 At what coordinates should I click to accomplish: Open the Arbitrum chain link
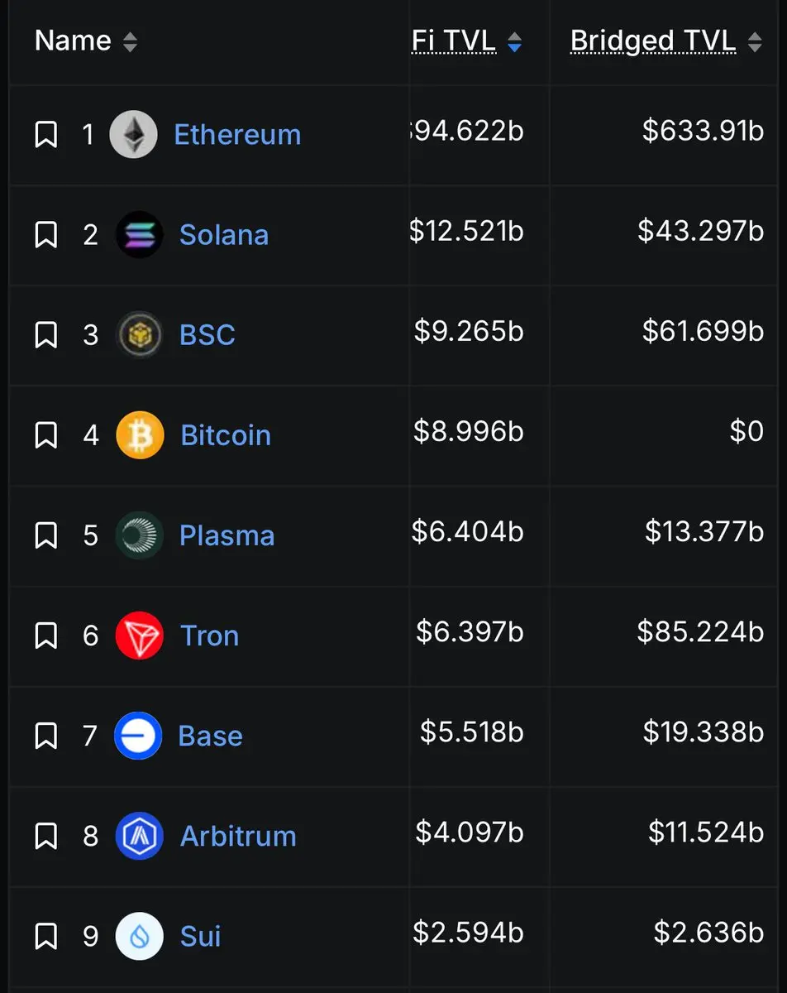[x=238, y=836]
